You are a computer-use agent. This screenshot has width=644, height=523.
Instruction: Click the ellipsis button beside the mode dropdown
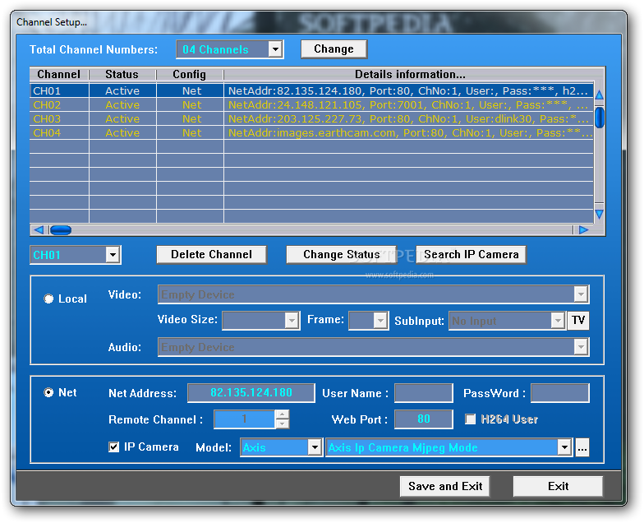coord(582,447)
